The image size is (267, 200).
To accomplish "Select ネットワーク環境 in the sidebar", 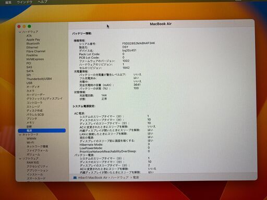I will [x=38, y=146].
